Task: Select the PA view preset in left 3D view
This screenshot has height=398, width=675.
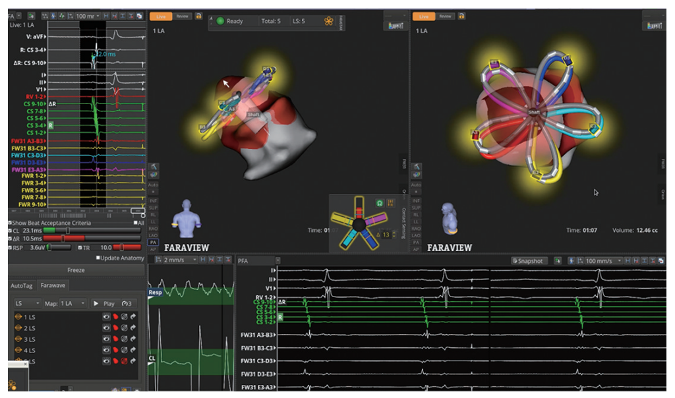Action: click(x=153, y=242)
